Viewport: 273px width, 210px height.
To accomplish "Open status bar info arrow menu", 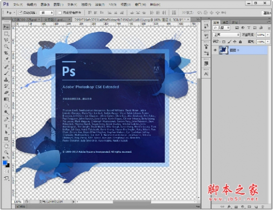I will coord(74,202).
